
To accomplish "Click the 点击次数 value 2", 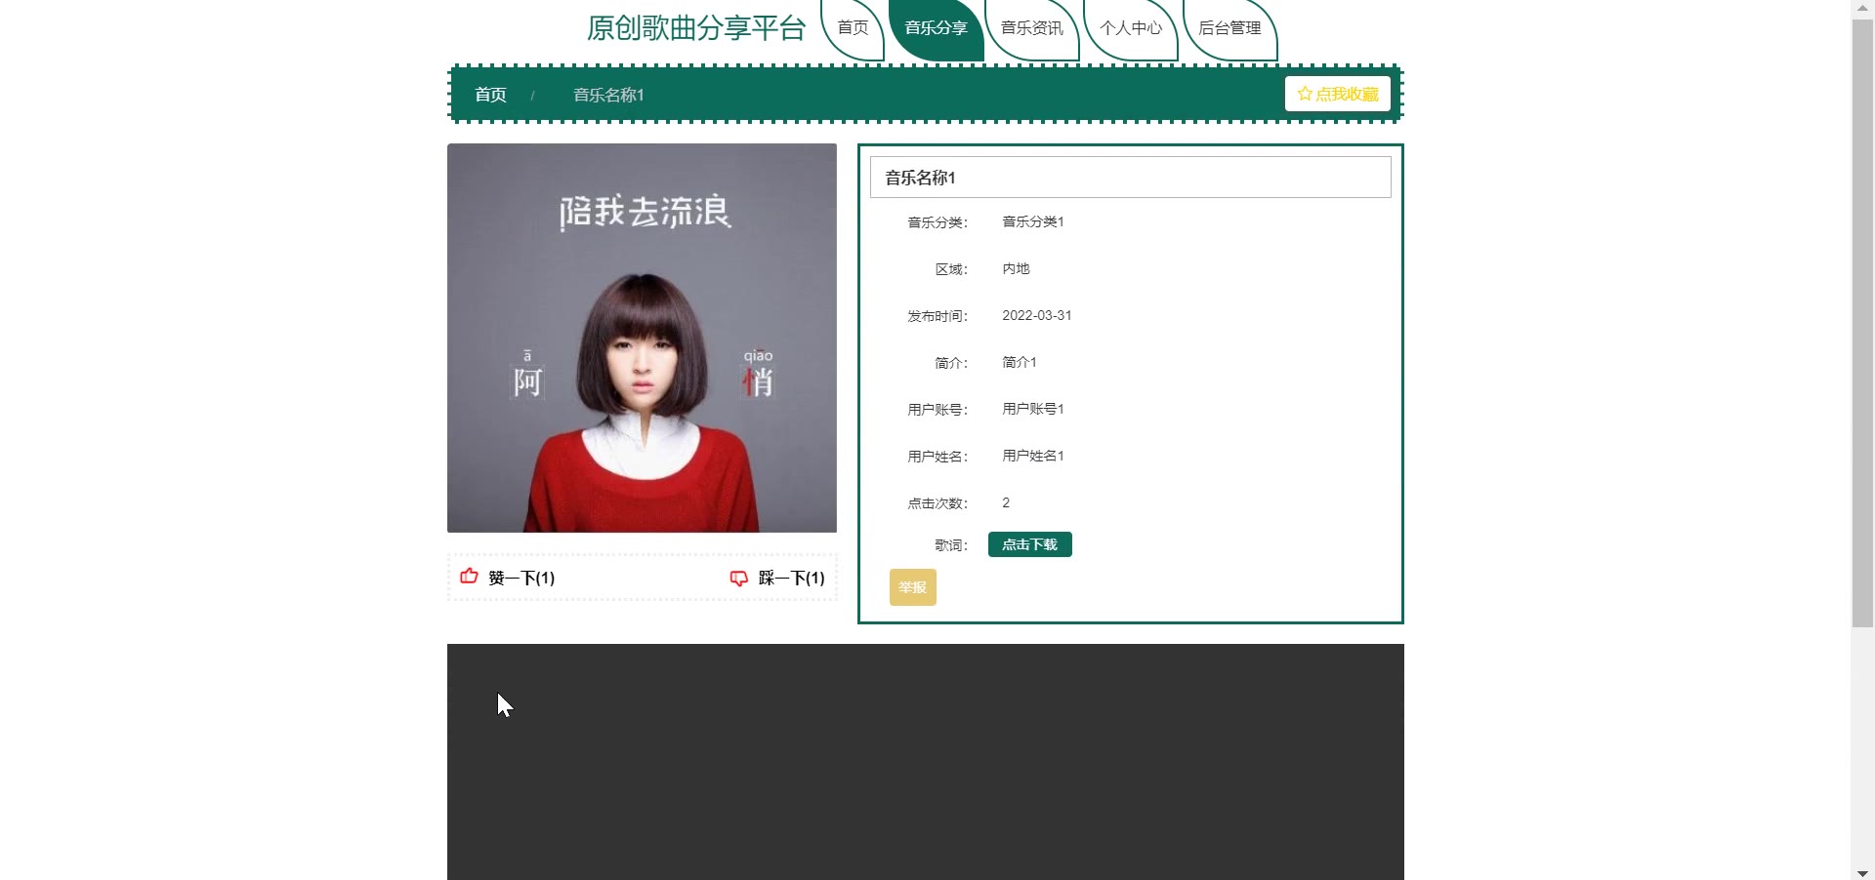I will pos(1006,502).
